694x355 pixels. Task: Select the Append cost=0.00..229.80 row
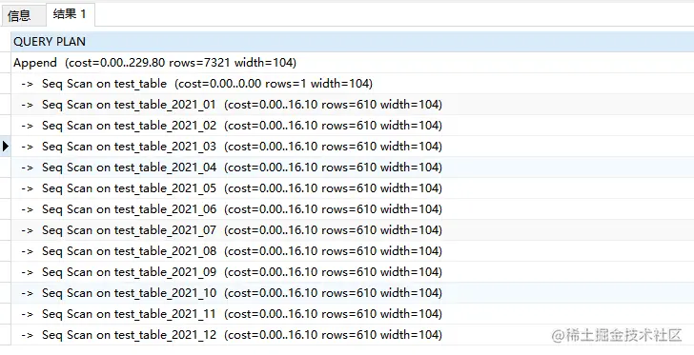(353, 62)
